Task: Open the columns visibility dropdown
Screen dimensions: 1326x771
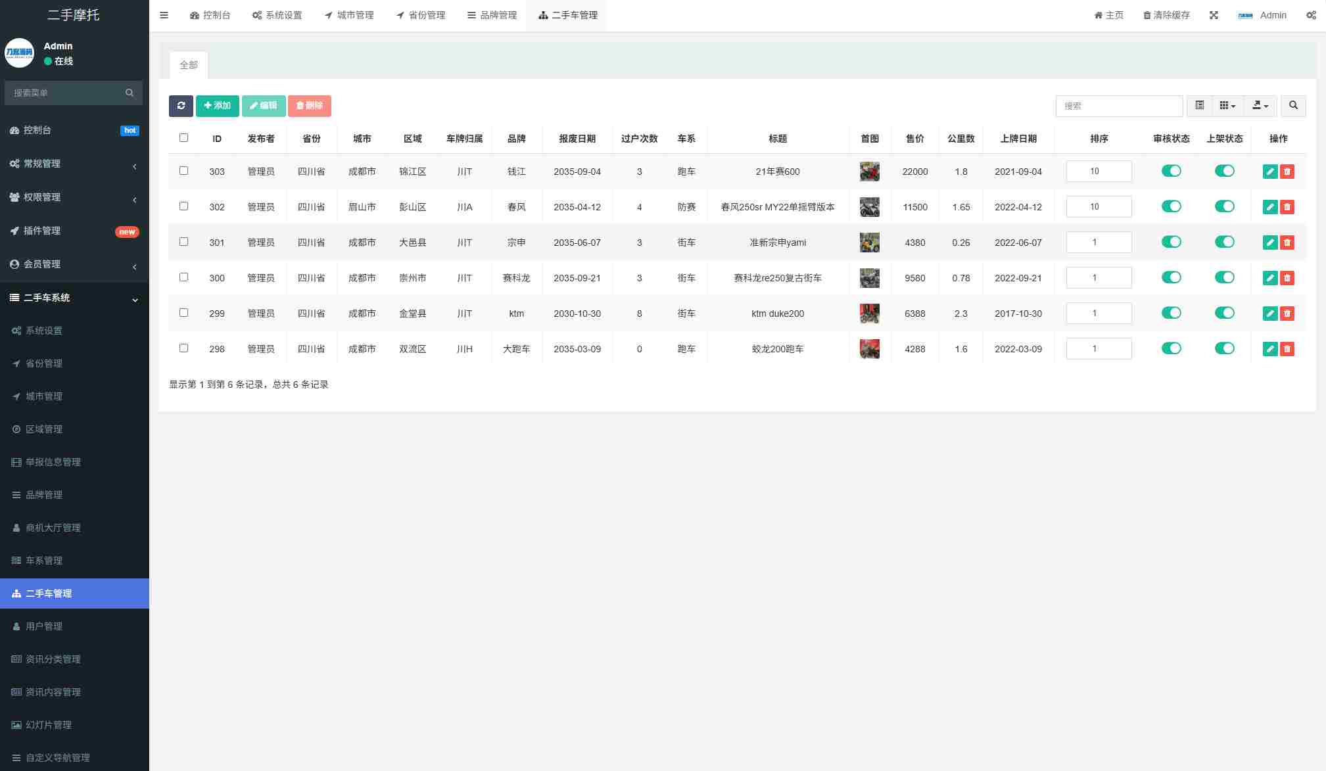Action: click(1227, 106)
